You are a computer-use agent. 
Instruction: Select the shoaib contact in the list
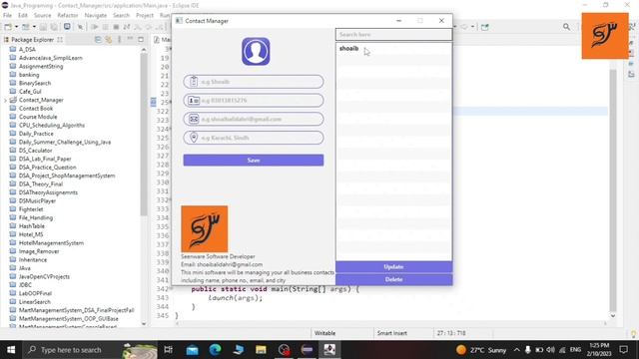point(393,49)
